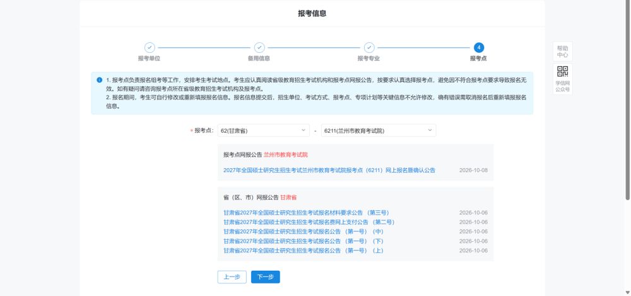Click the 报考专业 step label
631x296 pixels.
pos(369,59)
